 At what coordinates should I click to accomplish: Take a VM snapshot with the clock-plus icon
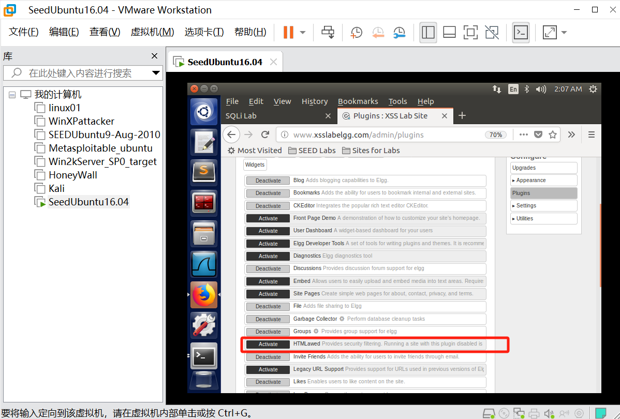[356, 33]
